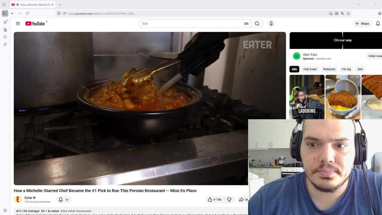Open site permissions icon in address bar
The width and height of the screenshot is (382, 215).
(64, 13)
